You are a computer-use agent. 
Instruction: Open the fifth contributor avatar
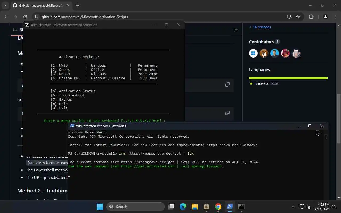click(x=296, y=53)
